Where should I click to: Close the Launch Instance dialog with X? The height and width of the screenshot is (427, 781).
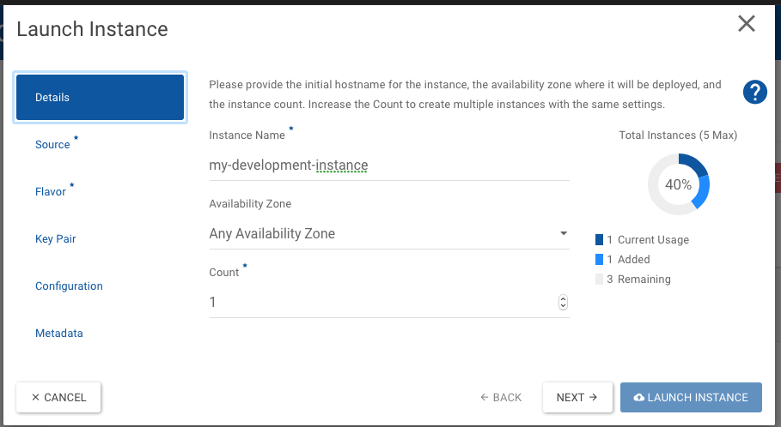coord(746,24)
